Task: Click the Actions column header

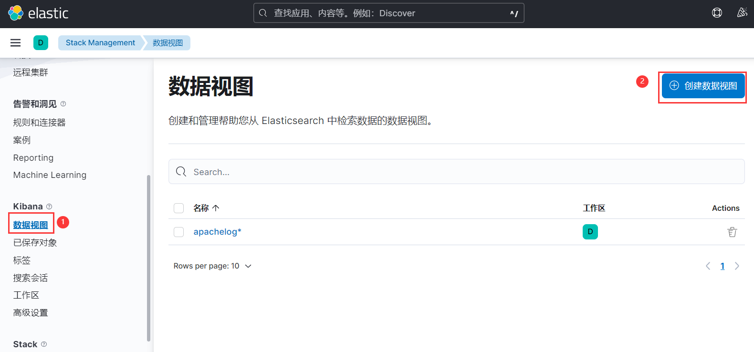Action: click(726, 208)
